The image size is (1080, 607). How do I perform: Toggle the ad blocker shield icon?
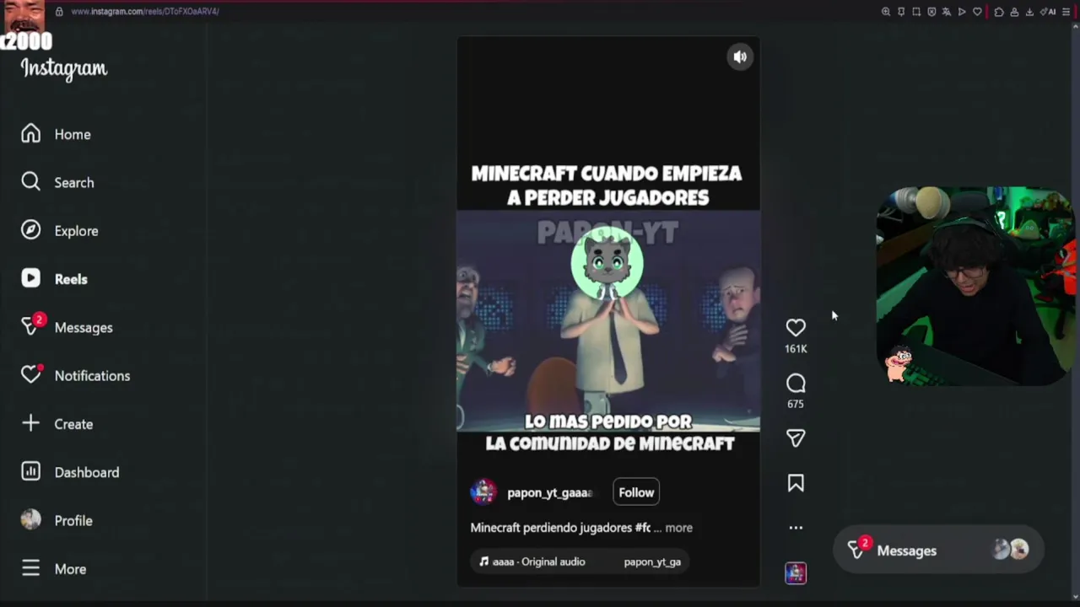click(x=931, y=12)
